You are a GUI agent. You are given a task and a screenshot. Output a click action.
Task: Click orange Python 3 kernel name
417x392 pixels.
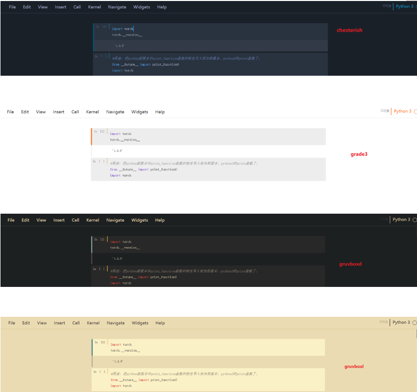403,111
